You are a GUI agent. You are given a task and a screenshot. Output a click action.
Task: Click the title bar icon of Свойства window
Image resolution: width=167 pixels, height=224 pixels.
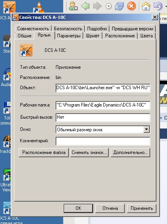[x=16, y=17]
